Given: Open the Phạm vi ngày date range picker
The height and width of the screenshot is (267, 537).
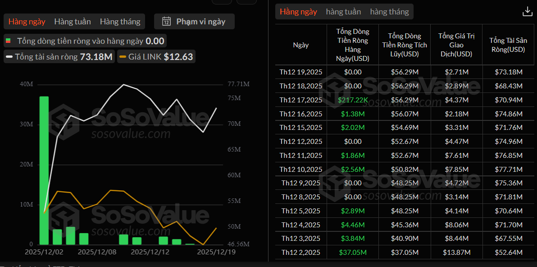Looking at the screenshot, I should pos(194,21).
